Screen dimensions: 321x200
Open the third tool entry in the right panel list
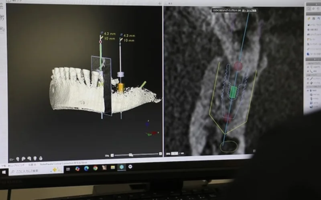tap(314, 34)
